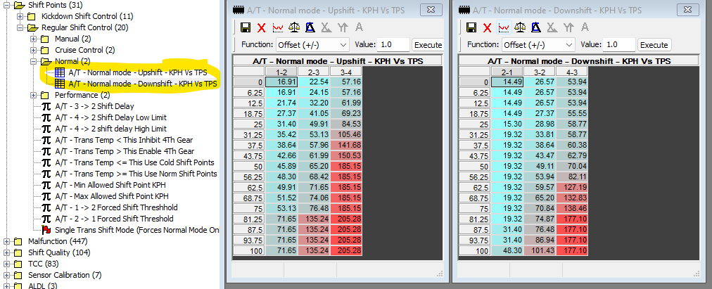Open Function dropdown in the Downshift window
This screenshot has height=289, width=712.
tap(568, 44)
